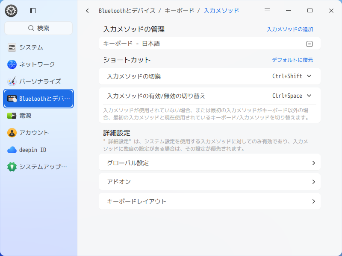Image resolution: width=342 pixels, height=256 pixels.
Task: Go back with the left arrow
Action: tap(88, 11)
